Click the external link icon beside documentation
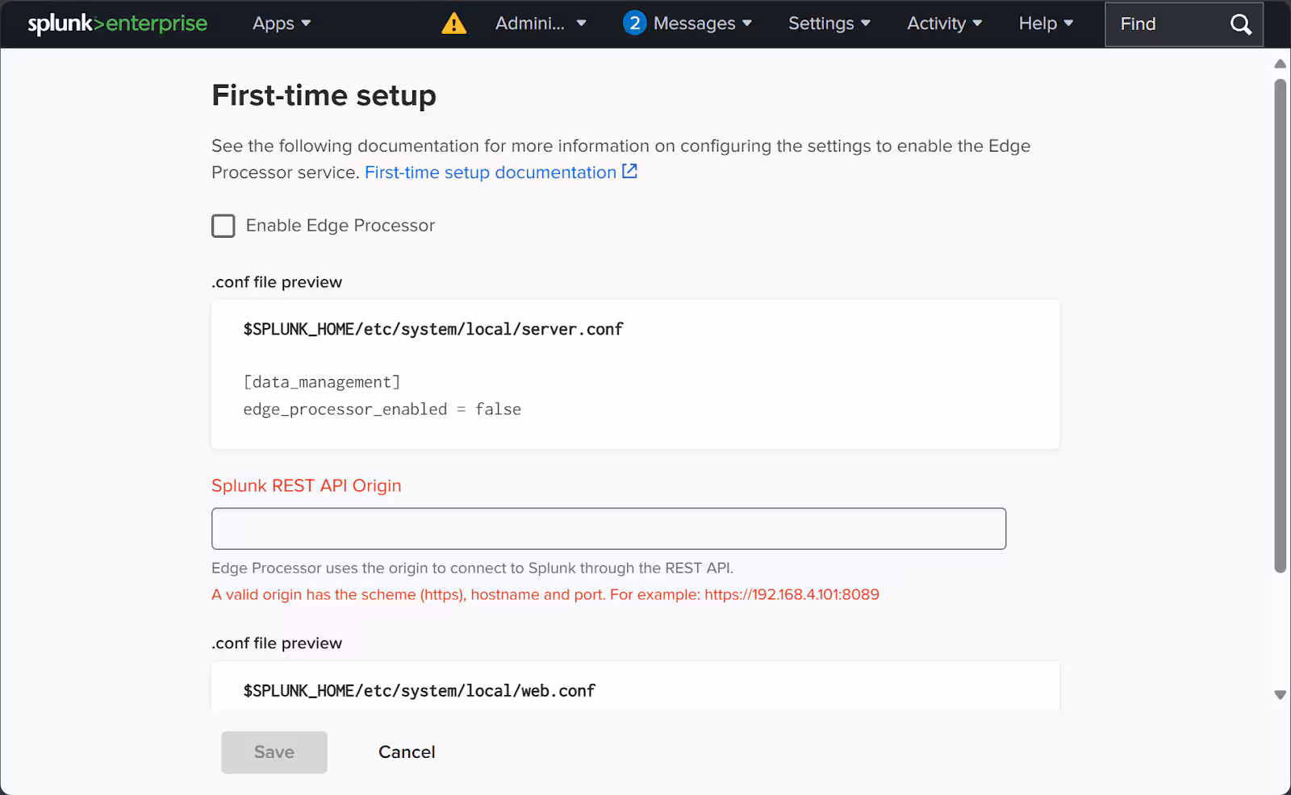 point(630,172)
